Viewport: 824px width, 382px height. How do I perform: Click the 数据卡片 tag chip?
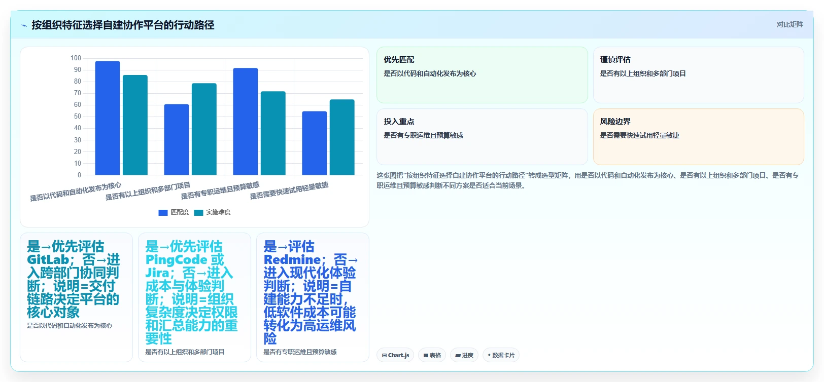(501, 355)
